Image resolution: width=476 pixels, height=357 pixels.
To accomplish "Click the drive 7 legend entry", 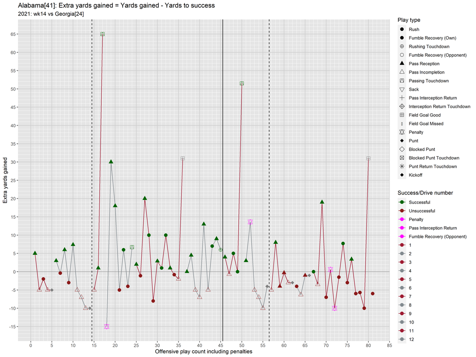I will point(405,297).
